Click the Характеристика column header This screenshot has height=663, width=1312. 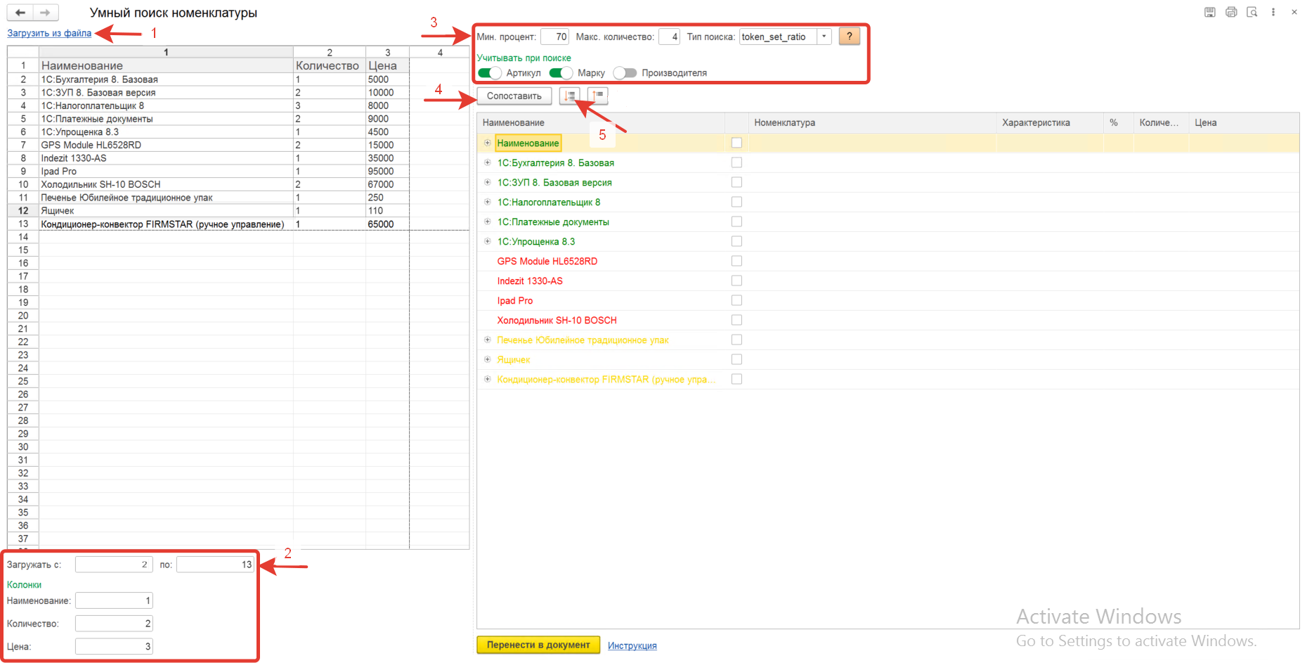pos(1050,122)
